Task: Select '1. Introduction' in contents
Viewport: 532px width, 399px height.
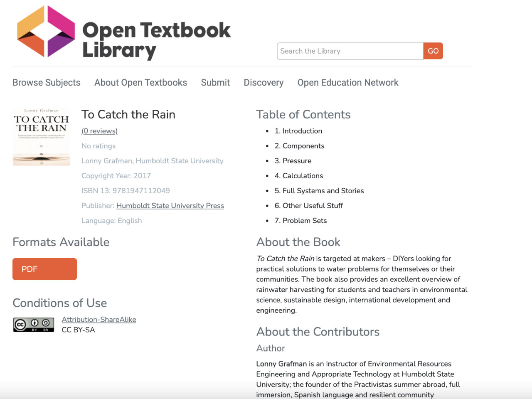Action: (298, 131)
